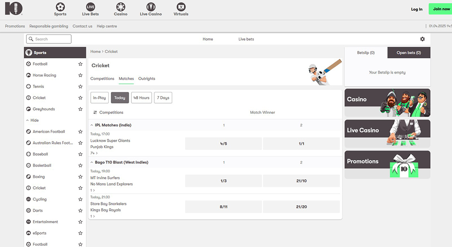
Task: Bet on Store Bay Snorkelers at 8/11
Action: 223,207
